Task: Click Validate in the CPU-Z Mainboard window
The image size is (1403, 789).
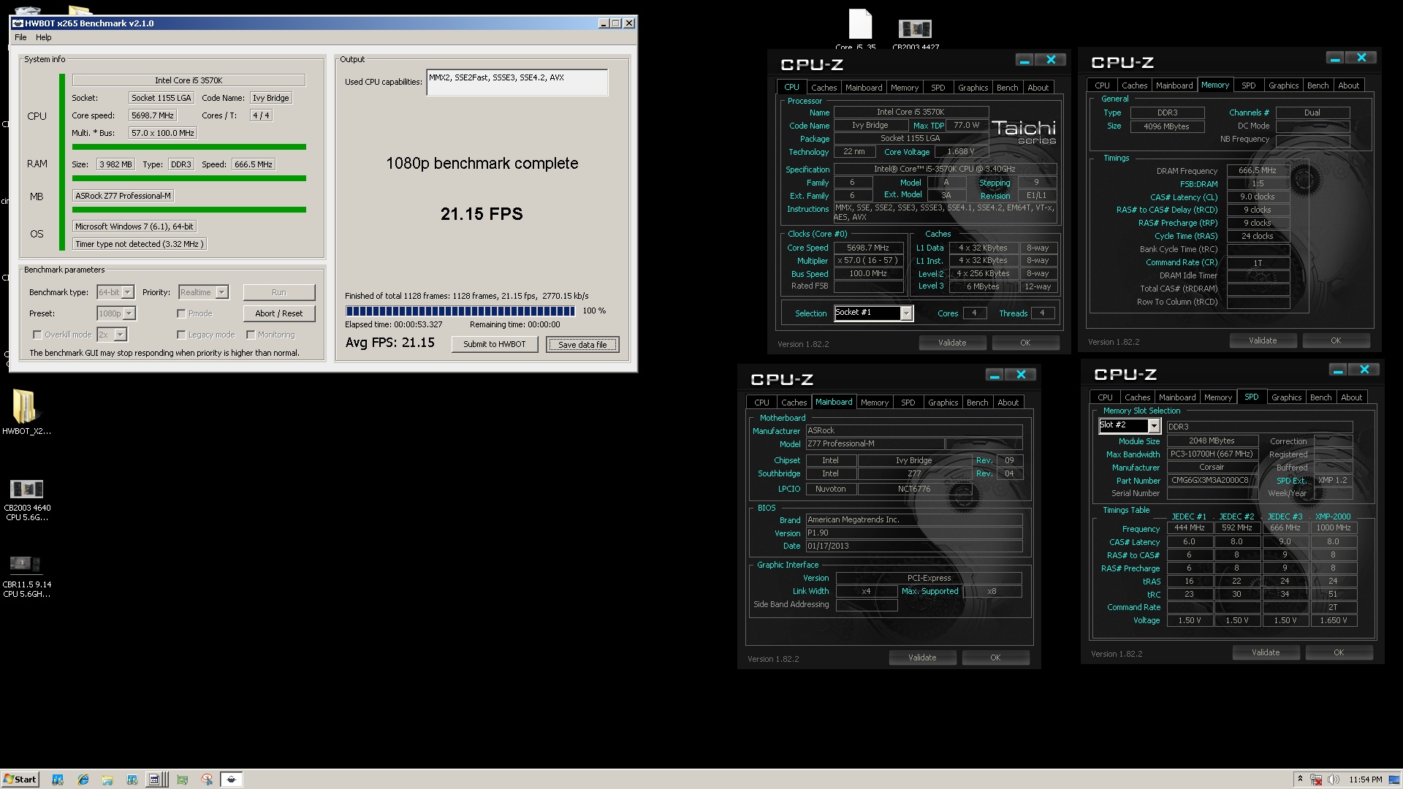Action: tap(922, 657)
